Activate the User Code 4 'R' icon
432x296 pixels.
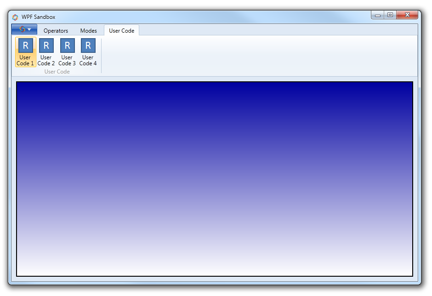pyautogui.click(x=88, y=46)
